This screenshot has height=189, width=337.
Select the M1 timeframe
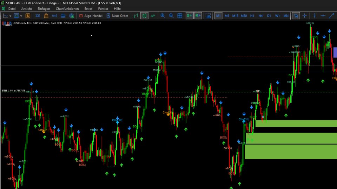pyautogui.click(x=218, y=16)
